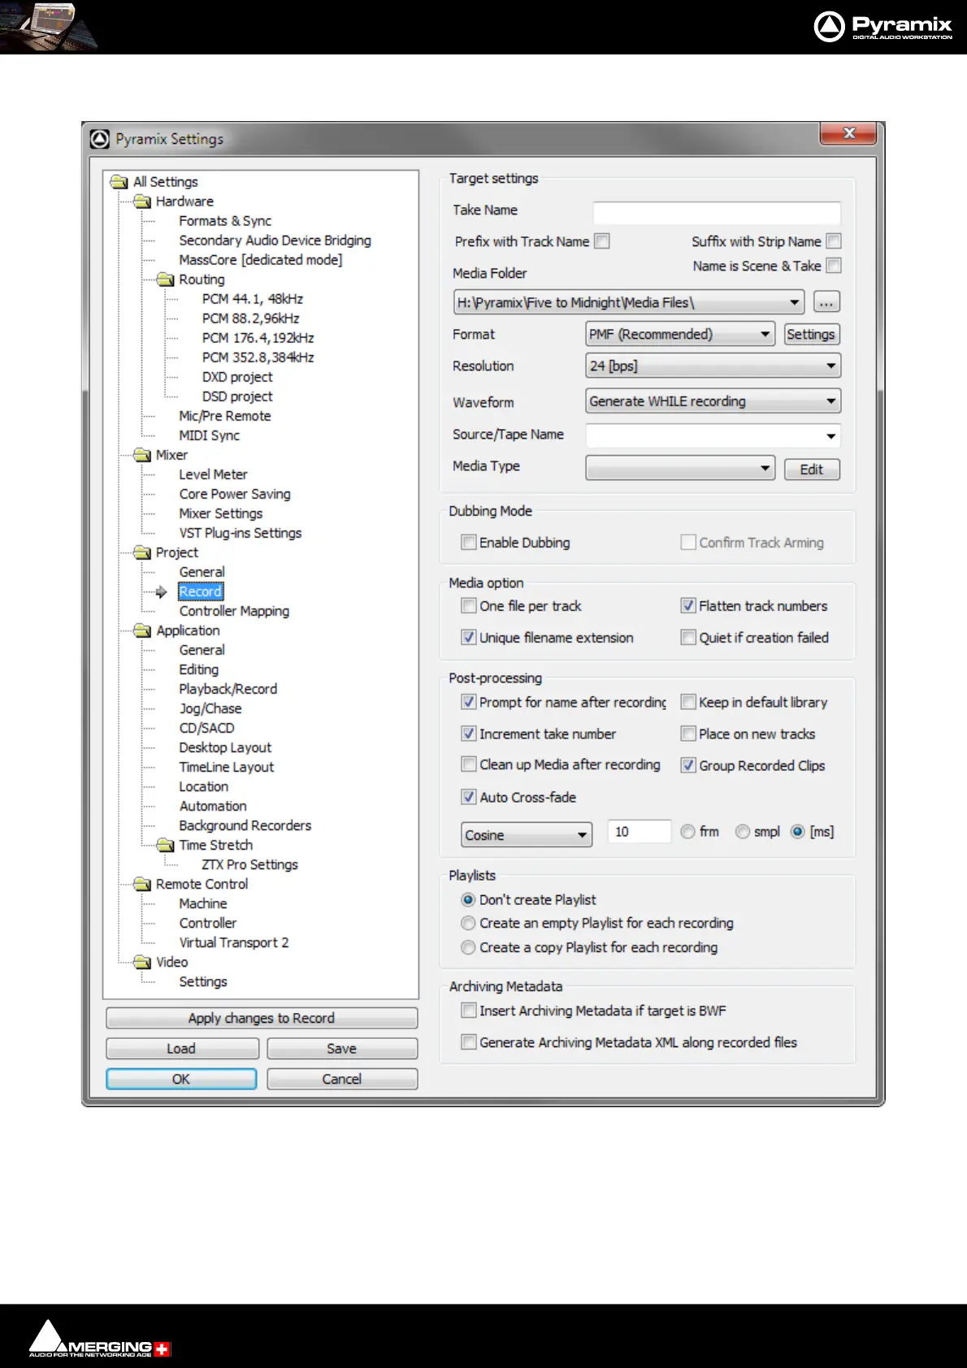The height and width of the screenshot is (1368, 967).
Task: Click Apply changes to Record button
Action: [x=261, y=1018]
